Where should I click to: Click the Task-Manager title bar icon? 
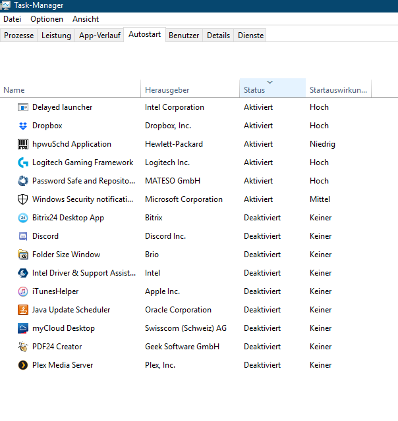click(5, 5)
